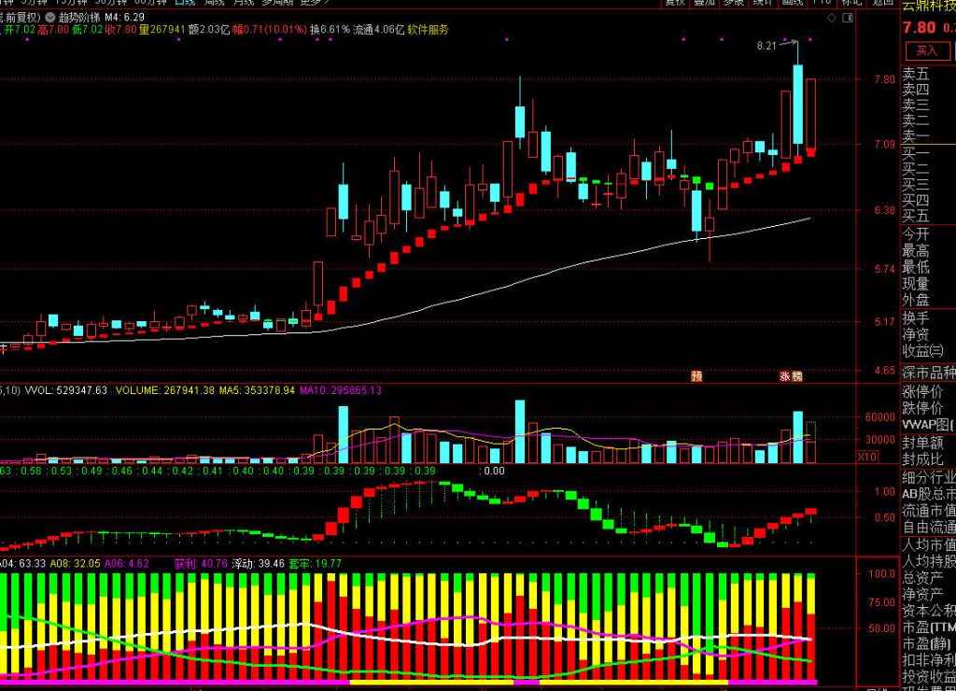Open the indicator dropdown arrow before 趋势阶梯
The width and height of the screenshot is (956, 691).
click(49, 18)
